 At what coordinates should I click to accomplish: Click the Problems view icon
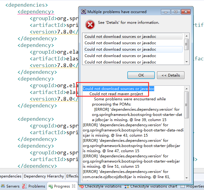24,186
